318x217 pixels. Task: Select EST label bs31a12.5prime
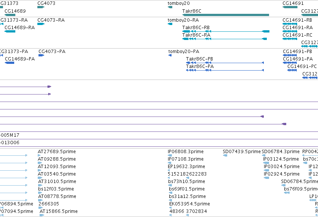187,196
